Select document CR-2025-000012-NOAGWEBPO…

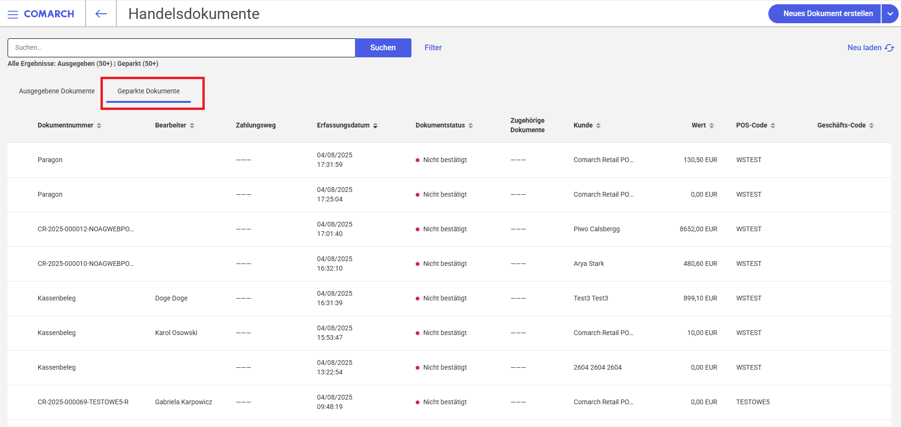(86, 229)
